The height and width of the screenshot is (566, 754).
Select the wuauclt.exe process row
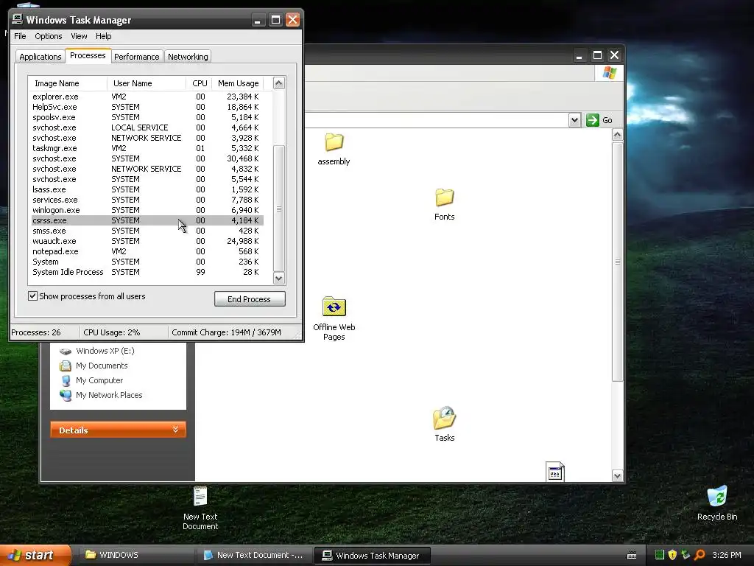[147, 241]
